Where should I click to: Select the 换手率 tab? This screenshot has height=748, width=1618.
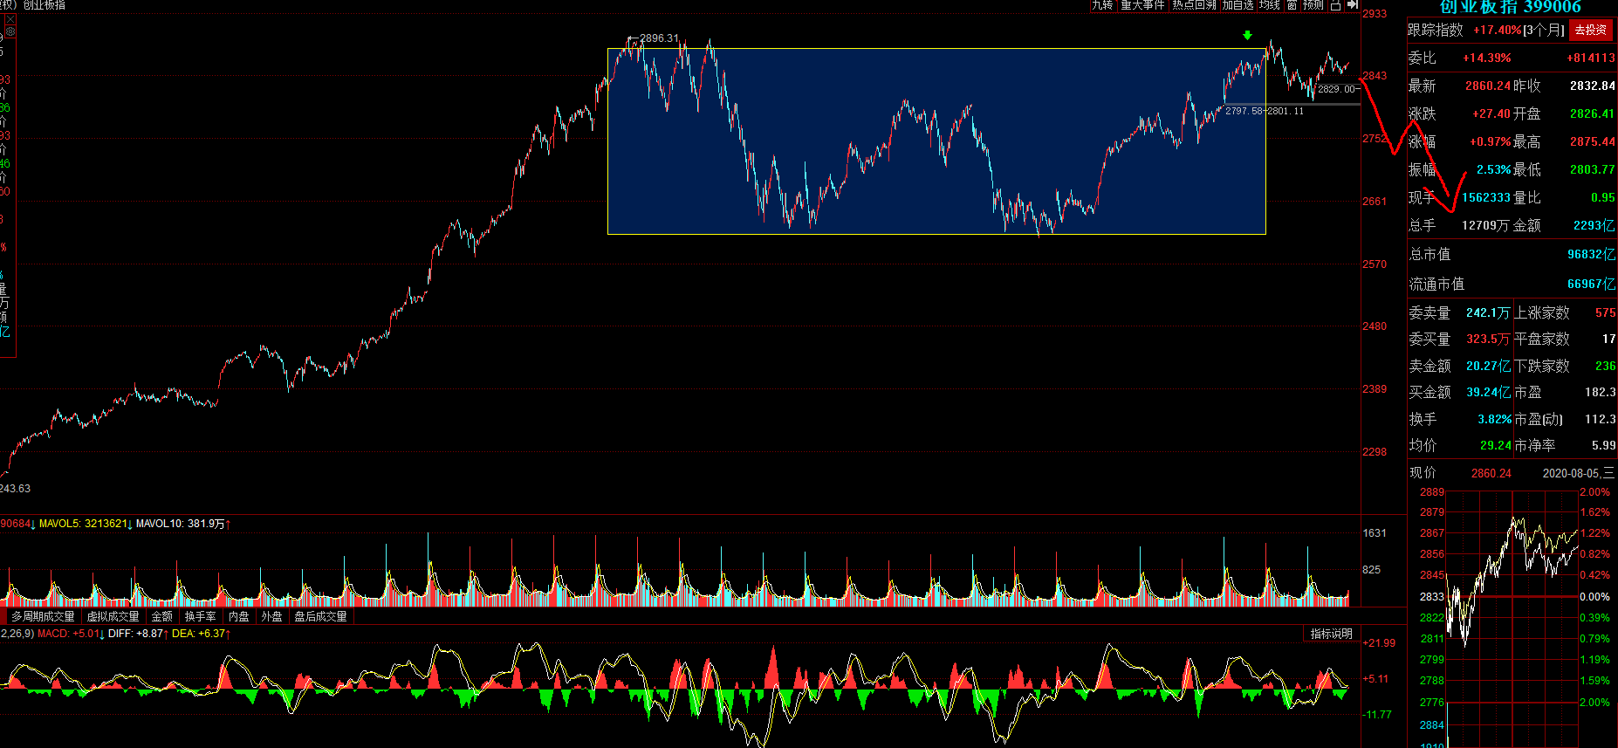pyautogui.click(x=201, y=616)
